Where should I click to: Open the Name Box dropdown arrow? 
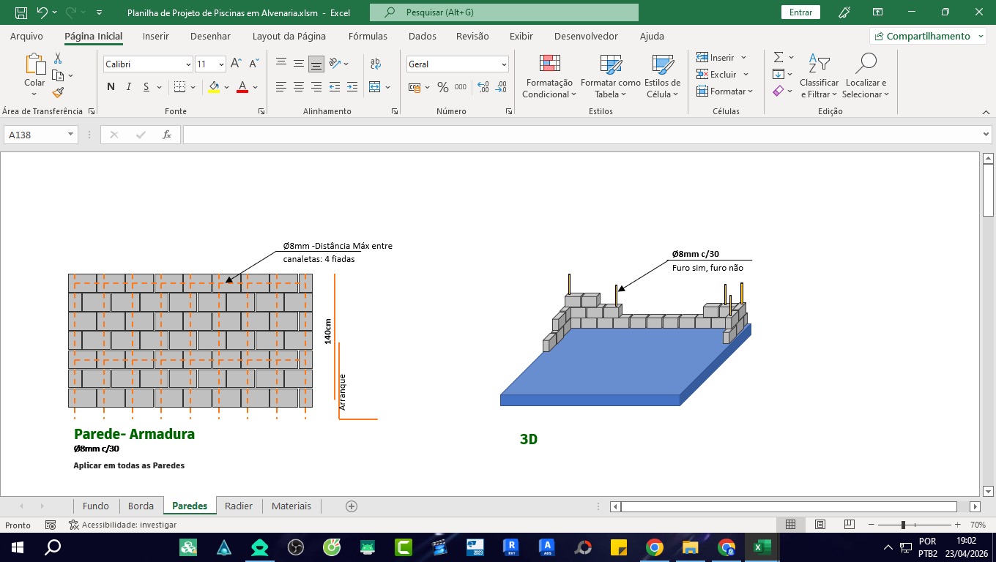point(71,135)
